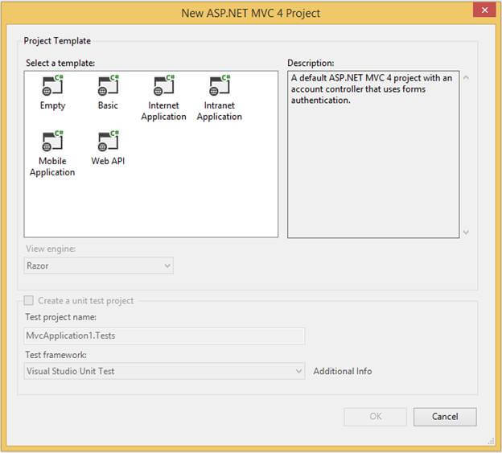Select the Web API template icon

click(109, 141)
